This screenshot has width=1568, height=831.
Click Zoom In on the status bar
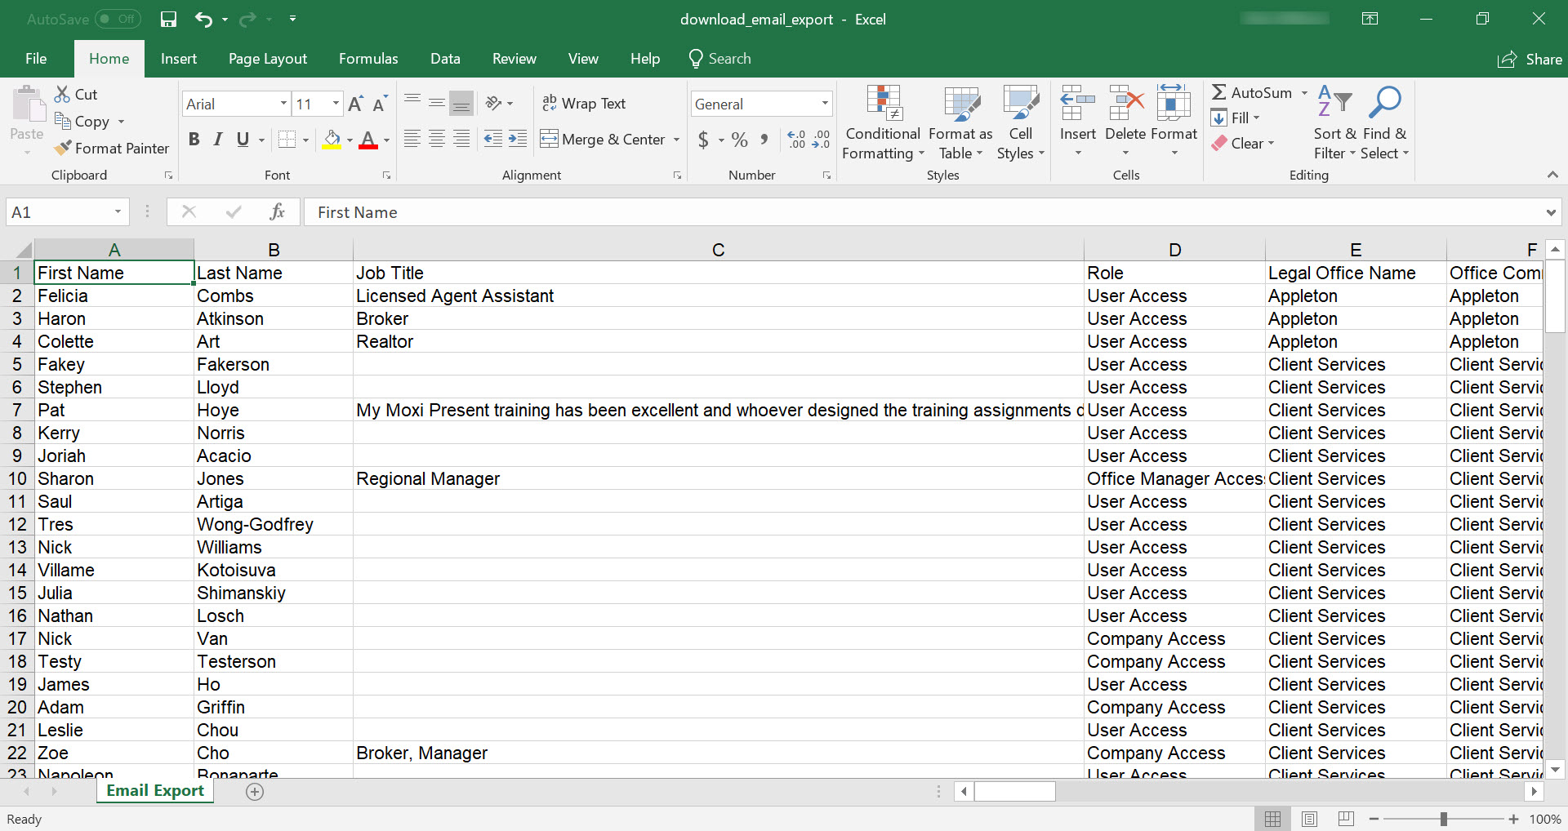[1515, 819]
